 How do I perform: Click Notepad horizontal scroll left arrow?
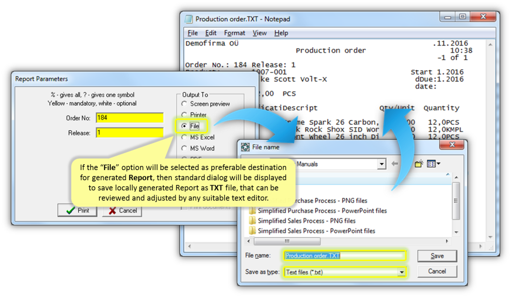[190, 246]
